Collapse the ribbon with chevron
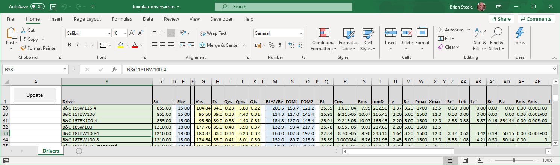This screenshot has width=560, height=165. [x=554, y=57]
